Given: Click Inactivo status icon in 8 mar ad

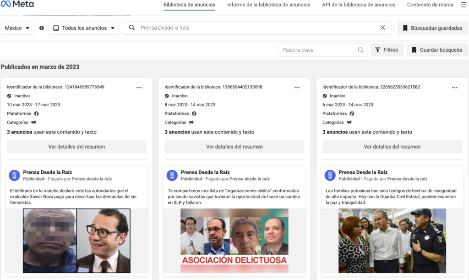Looking at the screenshot, I should pyautogui.click(x=167, y=96).
